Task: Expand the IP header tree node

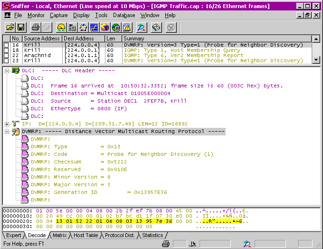Action: (x=7, y=124)
